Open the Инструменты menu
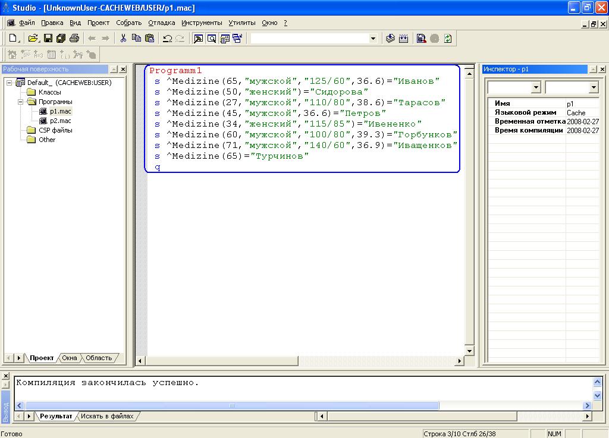 click(x=202, y=23)
